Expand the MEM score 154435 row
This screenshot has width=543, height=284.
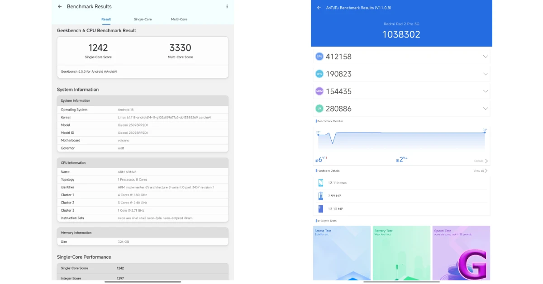pyautogui.click(x=485, y=91)
